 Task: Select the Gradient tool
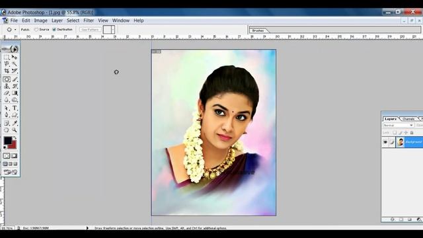[15, 93]
